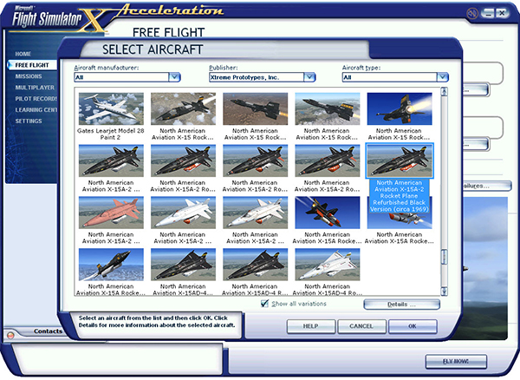Select the pink X-15A-2 aircraft
This screenshot has height=380, width=520.
click(x=111, y=213)
